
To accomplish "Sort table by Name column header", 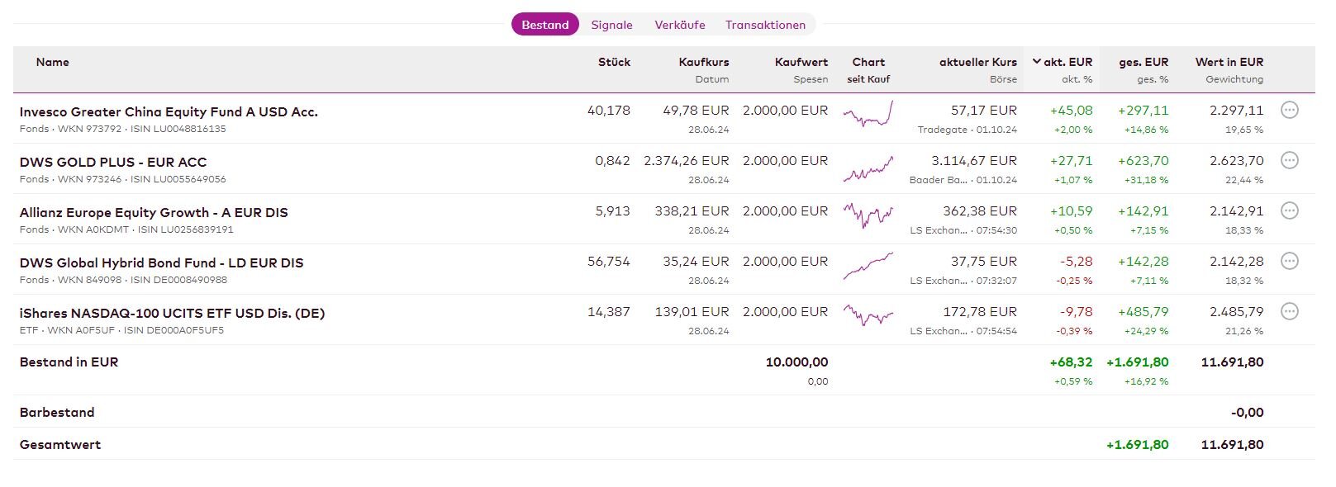I will 53,62.
